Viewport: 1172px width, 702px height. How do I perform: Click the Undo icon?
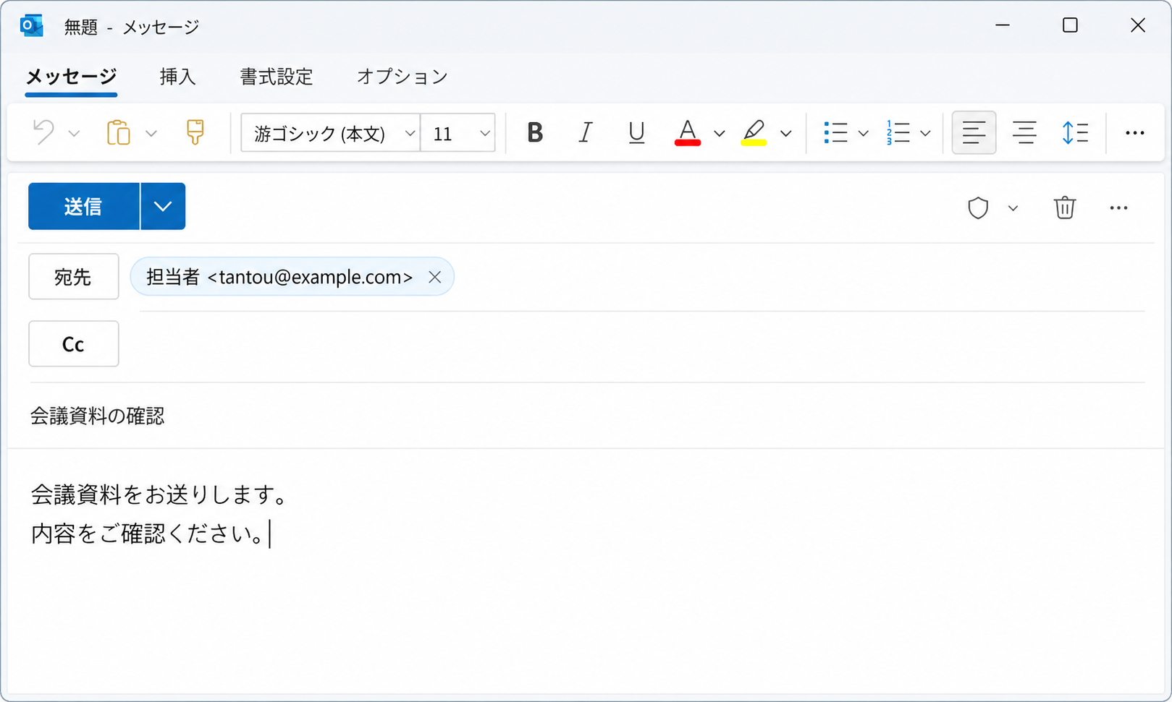tap(44, 133)
